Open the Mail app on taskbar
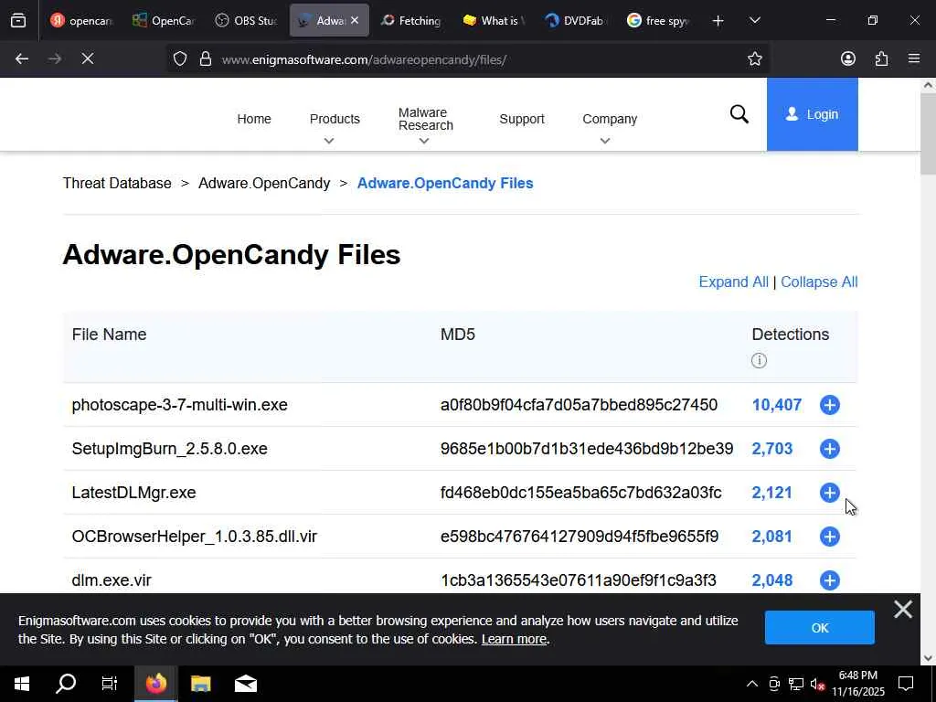 coord(245,684)
